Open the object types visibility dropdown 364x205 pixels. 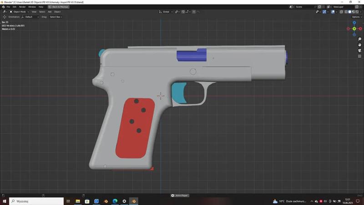point(318,12)
